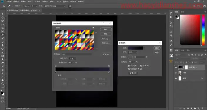Viewport: 207px width, 110px height.
Task: Click the Gradient Fill 1 layer mask thumbnail
Action: 186,67
